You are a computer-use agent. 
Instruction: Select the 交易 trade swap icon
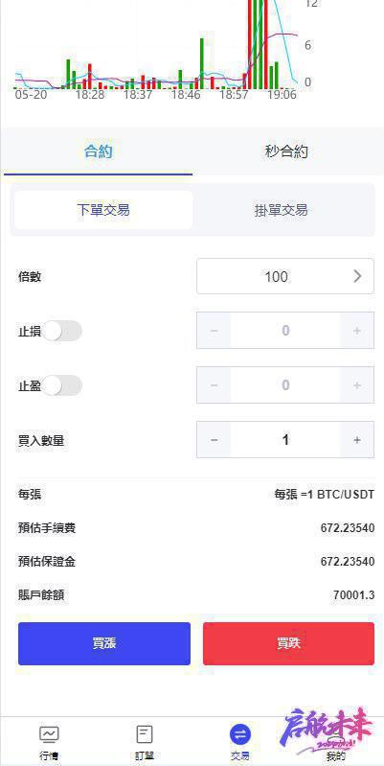pos(240,734)
